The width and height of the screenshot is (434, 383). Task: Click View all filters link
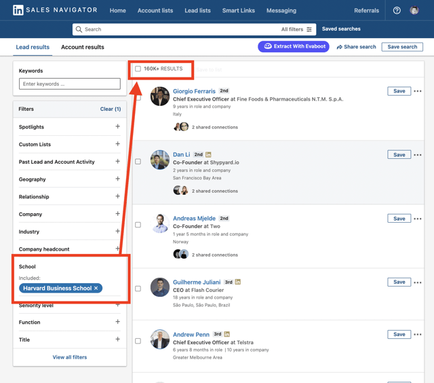70,357
